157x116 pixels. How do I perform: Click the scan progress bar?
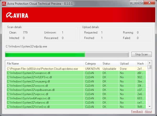67,54
